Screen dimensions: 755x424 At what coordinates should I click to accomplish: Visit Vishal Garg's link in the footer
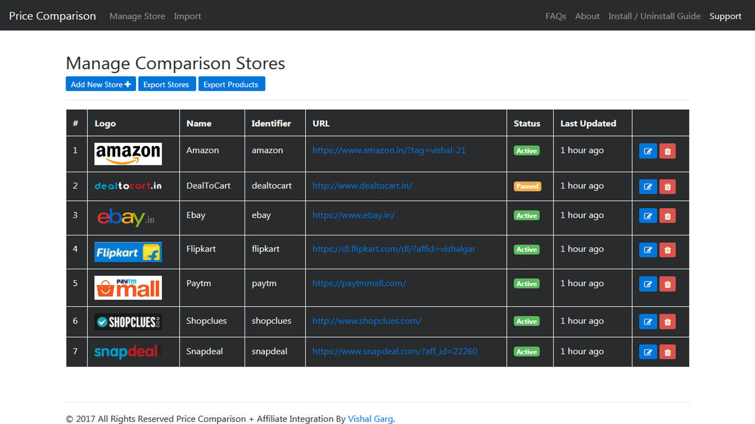click(x=370, y=418)
